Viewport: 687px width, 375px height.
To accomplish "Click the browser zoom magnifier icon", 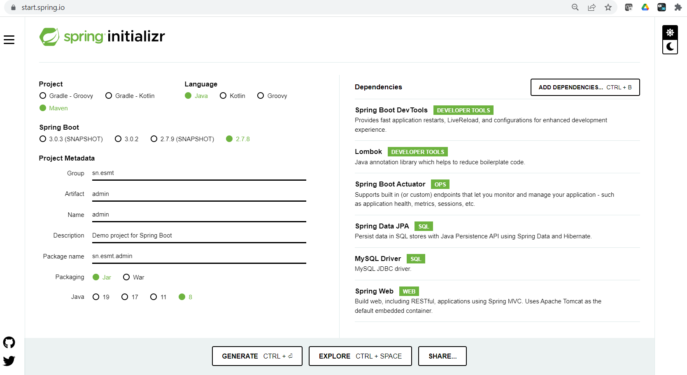I will [x=575, y=7].
